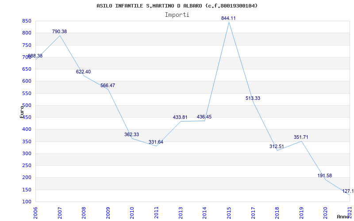This screenshot has height=221, width=354.
Task: Click the 191.58 data label
Action: coord(325,175)
